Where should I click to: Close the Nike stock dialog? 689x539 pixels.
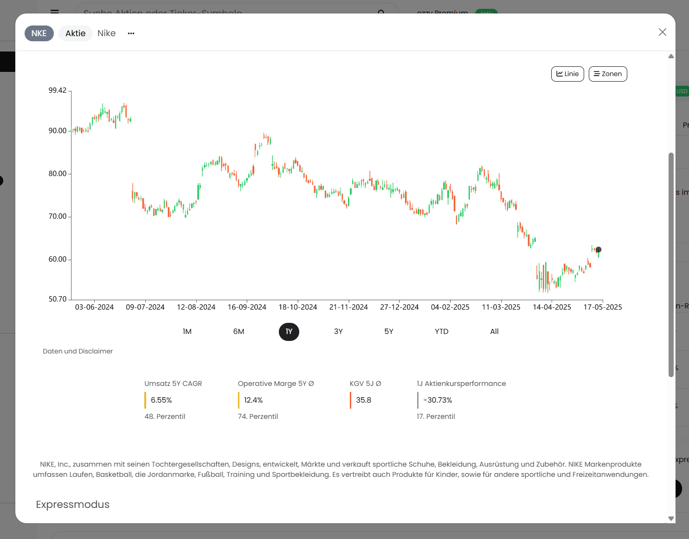point(662,32)
